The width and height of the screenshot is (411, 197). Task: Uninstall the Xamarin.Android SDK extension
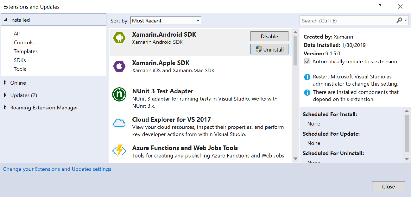[269, 50]
